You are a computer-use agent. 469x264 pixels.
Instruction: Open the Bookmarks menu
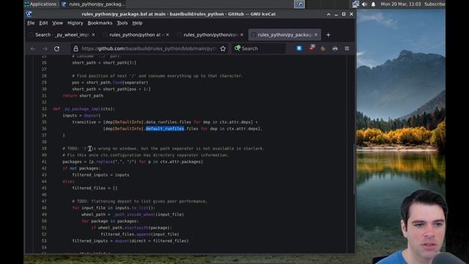pos(100,23)
